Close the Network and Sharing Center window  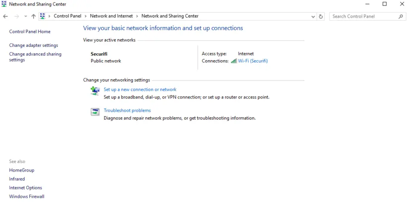click(x=402, y=4)
